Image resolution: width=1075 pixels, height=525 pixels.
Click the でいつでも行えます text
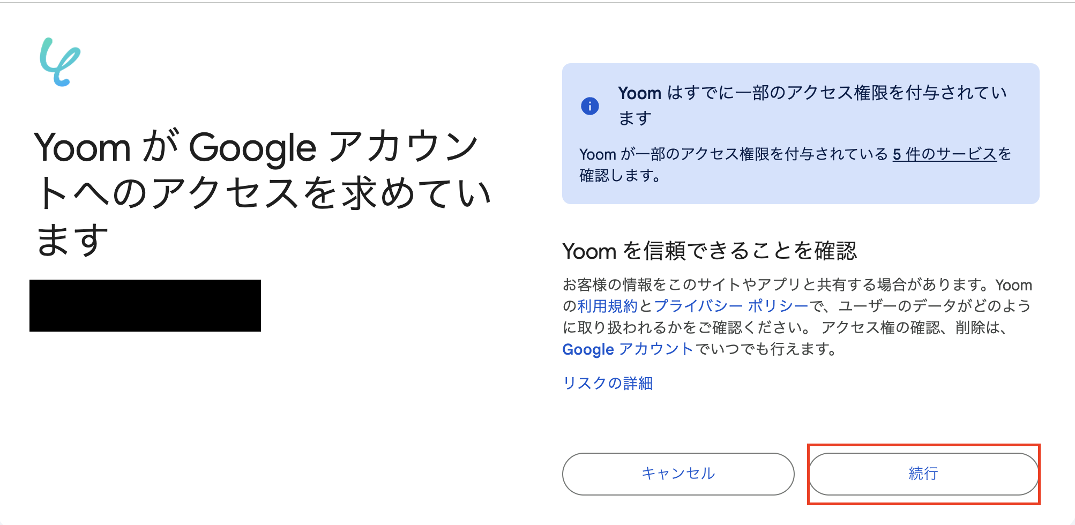tap(765, 349)
